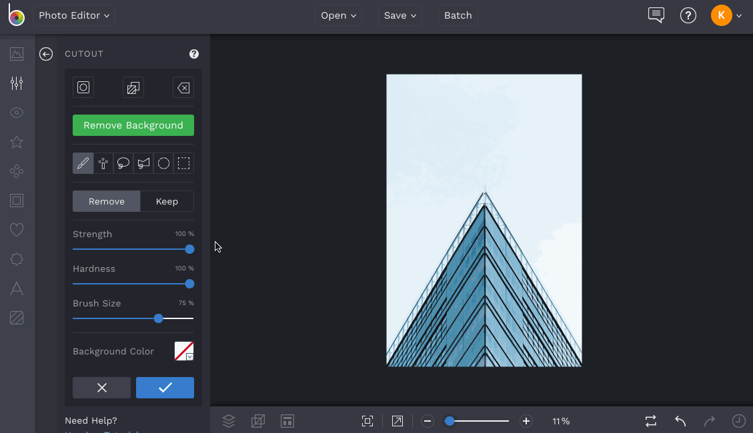Image resolution: width=753 pixels, height=433 pixels.
Task: Click the BeFunky logo icon
Action: click(16, 15)
